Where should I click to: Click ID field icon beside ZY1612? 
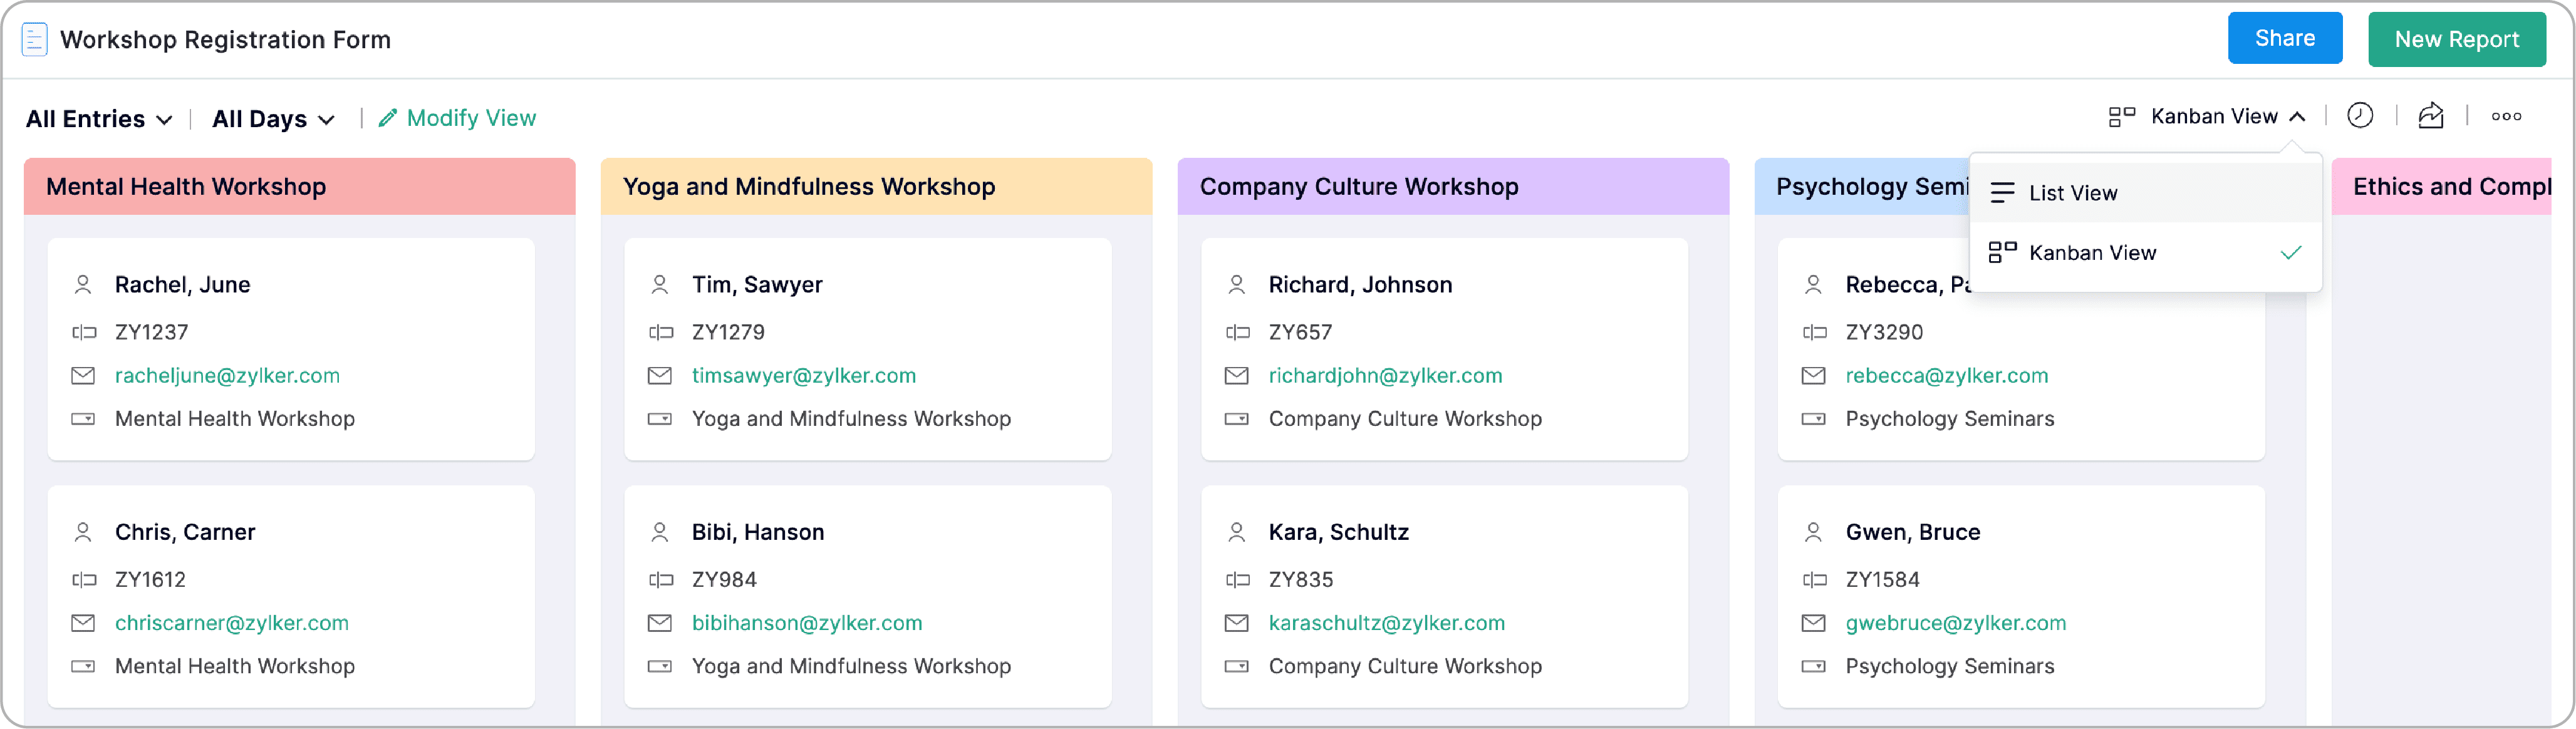point(83,580)
